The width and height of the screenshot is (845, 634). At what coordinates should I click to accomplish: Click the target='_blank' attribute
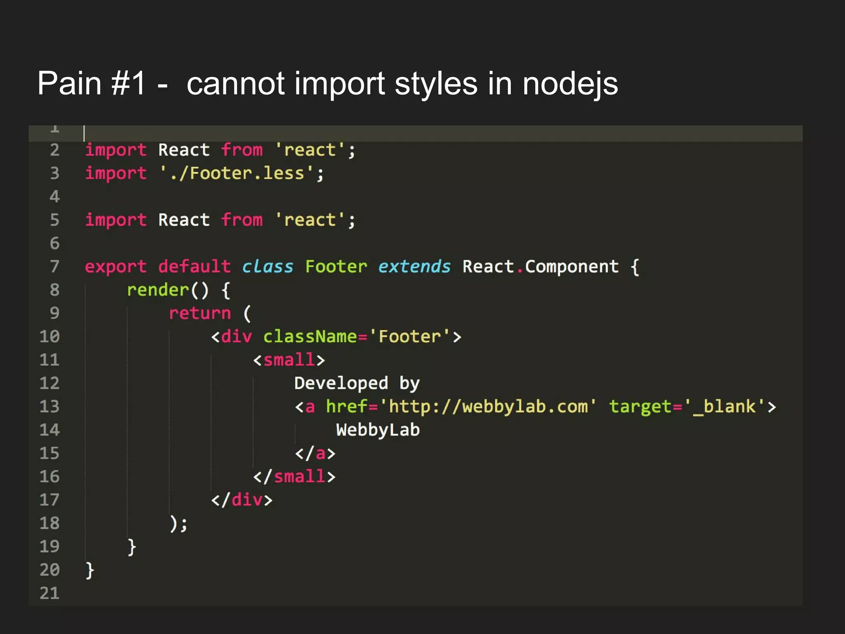coord(687,407)
